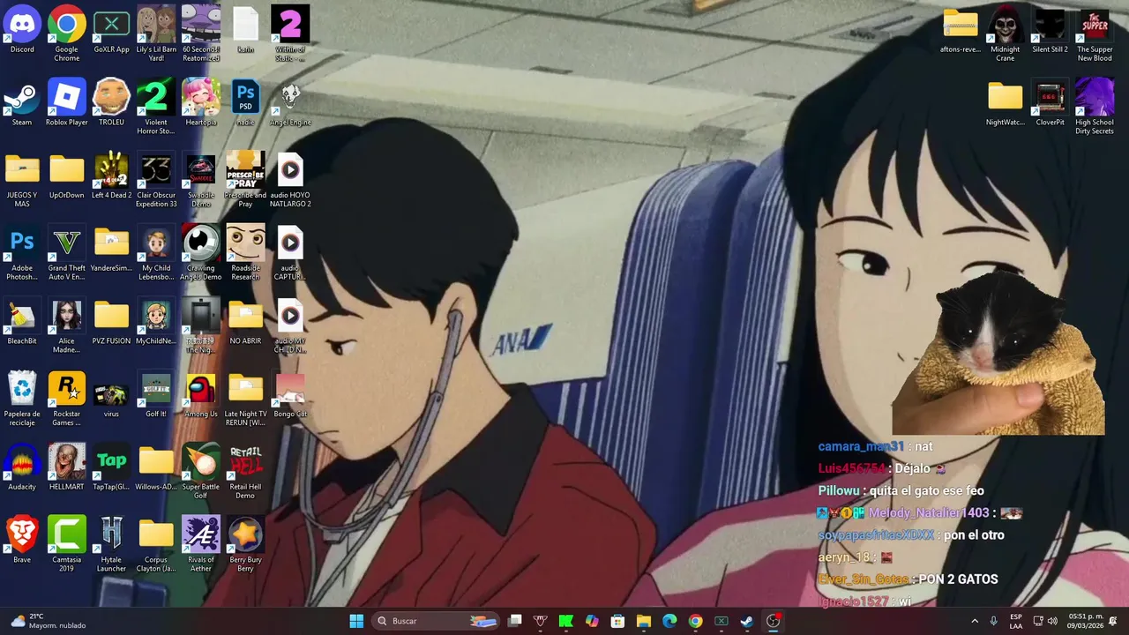Select the TROLEU desktop icon
This screenshot has height=635, width=1129.
click(x=111, y=103)
